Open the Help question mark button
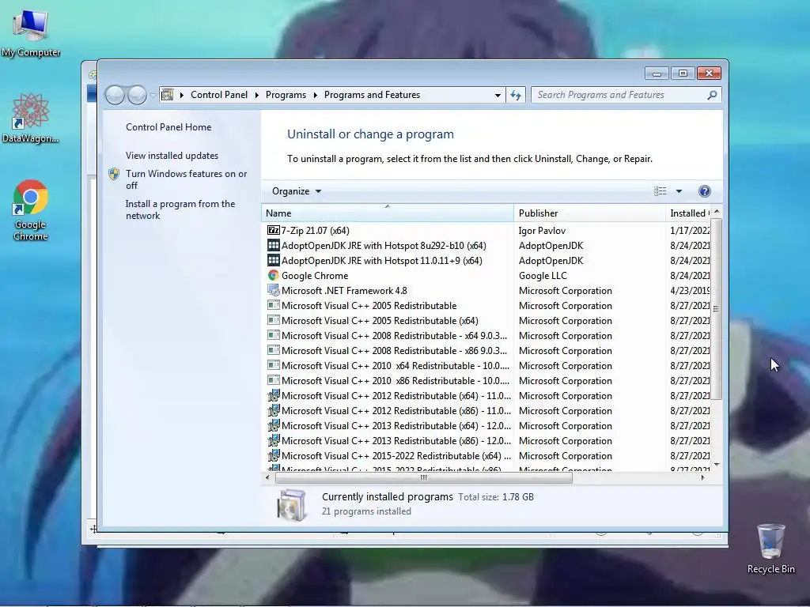 [704, 191]
